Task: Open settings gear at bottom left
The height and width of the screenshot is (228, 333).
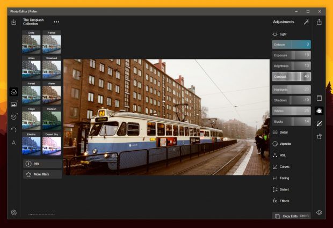Action: tap(13, 212)
